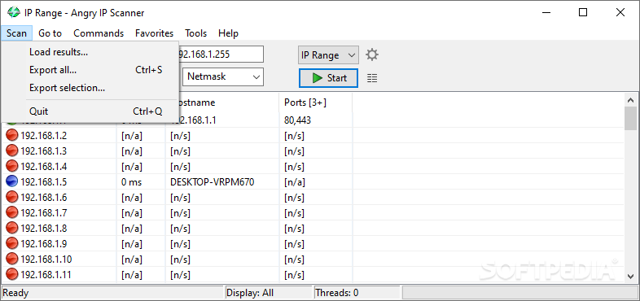Start the scan with Start button

coord(328,78)
